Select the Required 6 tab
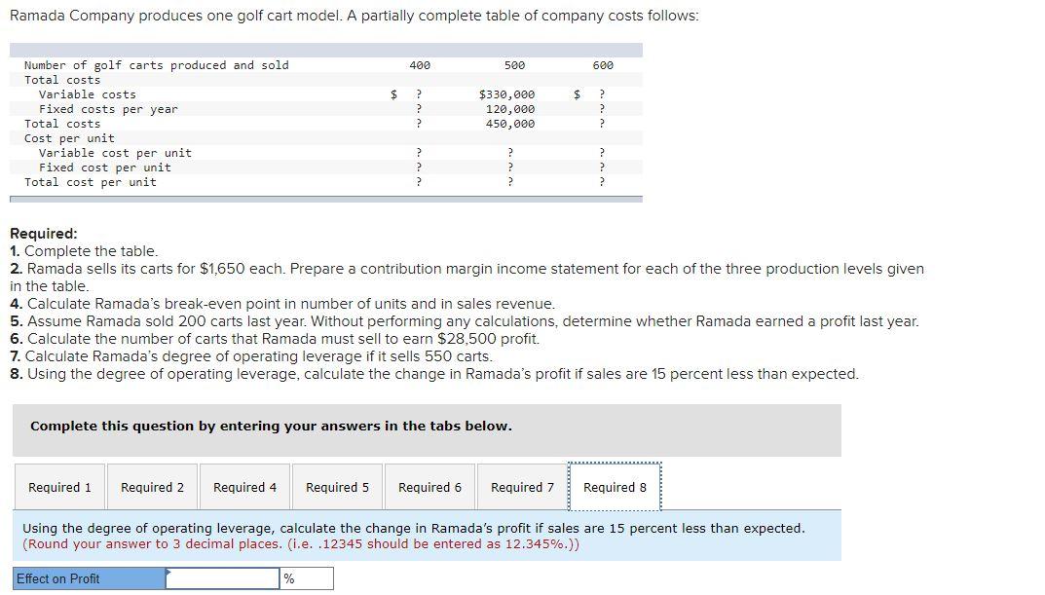 pos(429,486)
